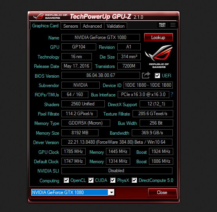Click the TechPowerUp GPU-Z title text

100,16
